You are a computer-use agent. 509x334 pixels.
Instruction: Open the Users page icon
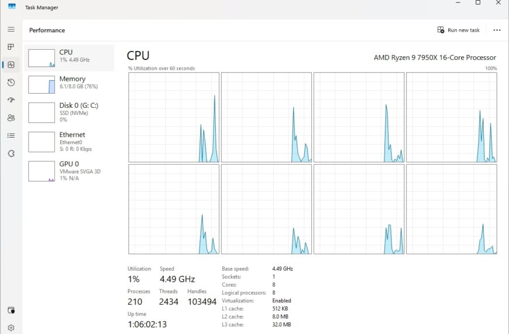(x=11, y=118)
